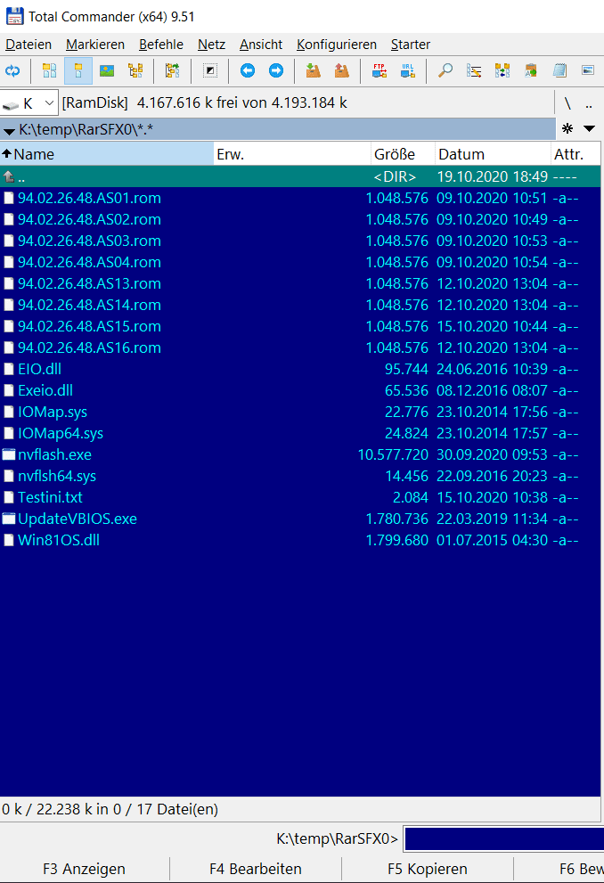Open the Starter menu

pyautogui.click(x=411, y=45)
